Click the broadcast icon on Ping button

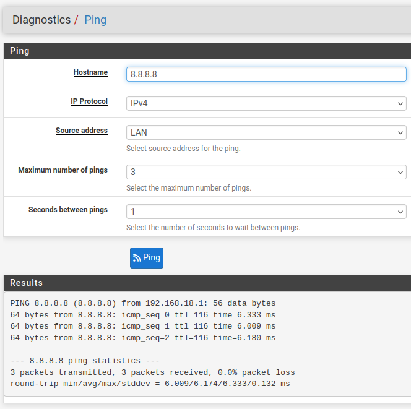(137, 258)
